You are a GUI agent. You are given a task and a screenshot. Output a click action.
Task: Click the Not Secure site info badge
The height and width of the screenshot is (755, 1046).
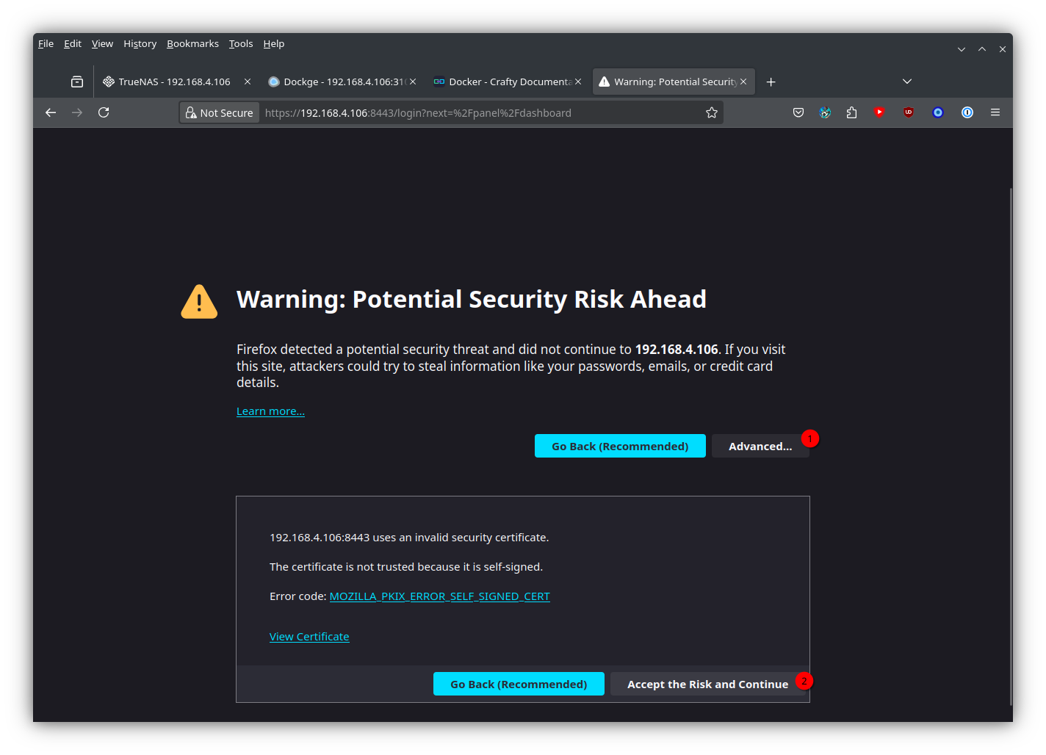click(x=220, y=112)
